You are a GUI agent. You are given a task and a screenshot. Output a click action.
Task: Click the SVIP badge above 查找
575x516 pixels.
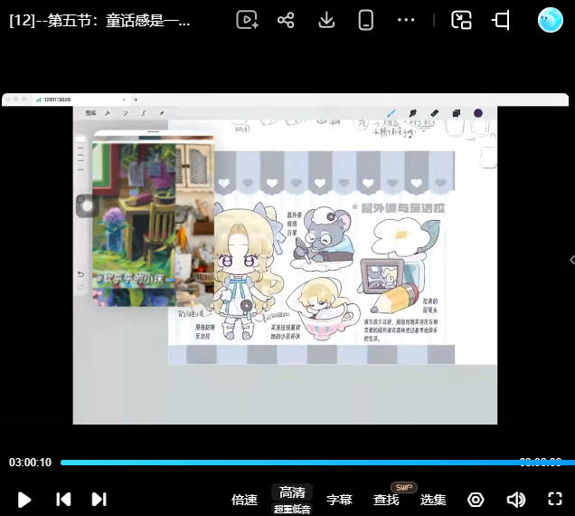tap(404, 487)
